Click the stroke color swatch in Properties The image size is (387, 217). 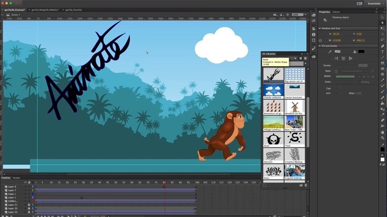click(x=337, y=52)
